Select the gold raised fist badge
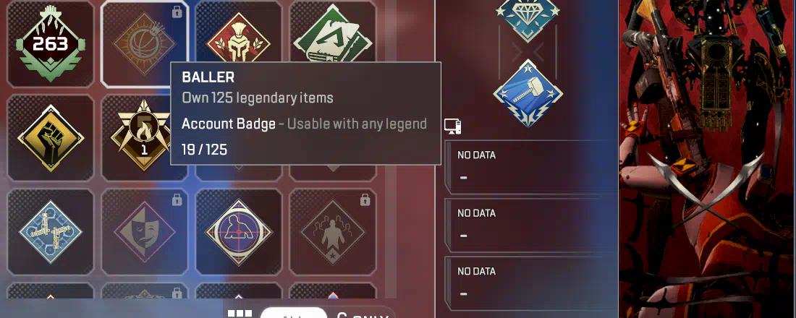Screen dimensions: 796x318 click(x=50, y=137)
